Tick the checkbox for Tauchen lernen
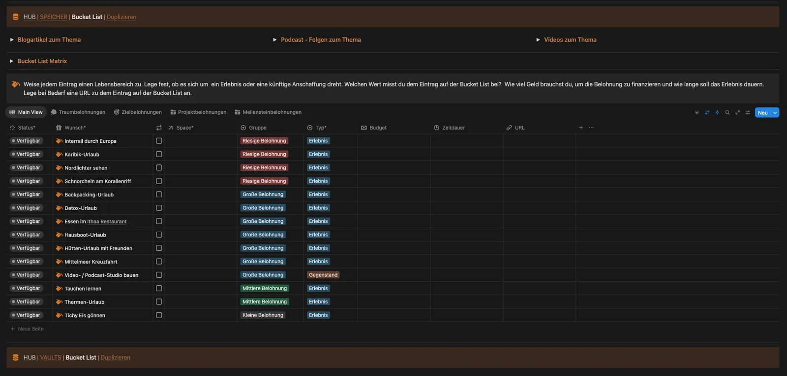The height and width of the screenshot is (376, 787). point(159,289)
